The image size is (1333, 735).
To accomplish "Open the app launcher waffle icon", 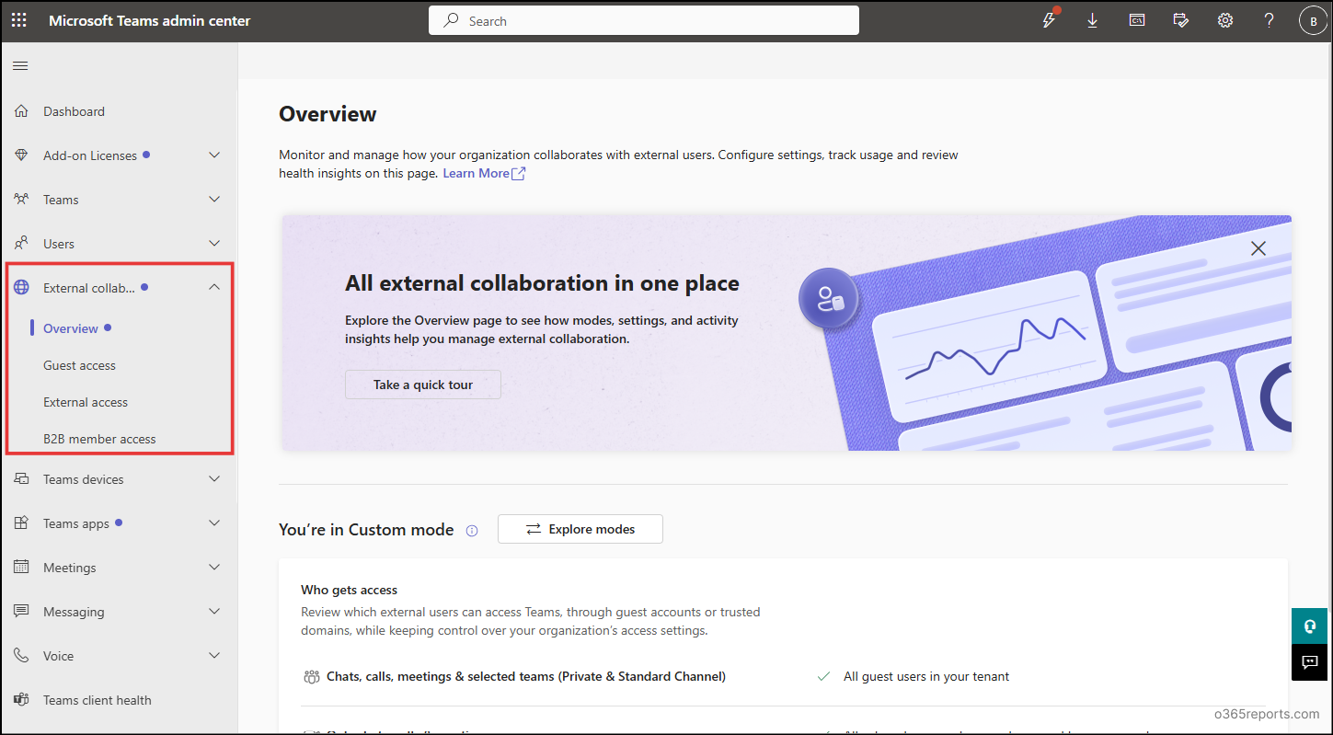I will [x=18, y=20].
